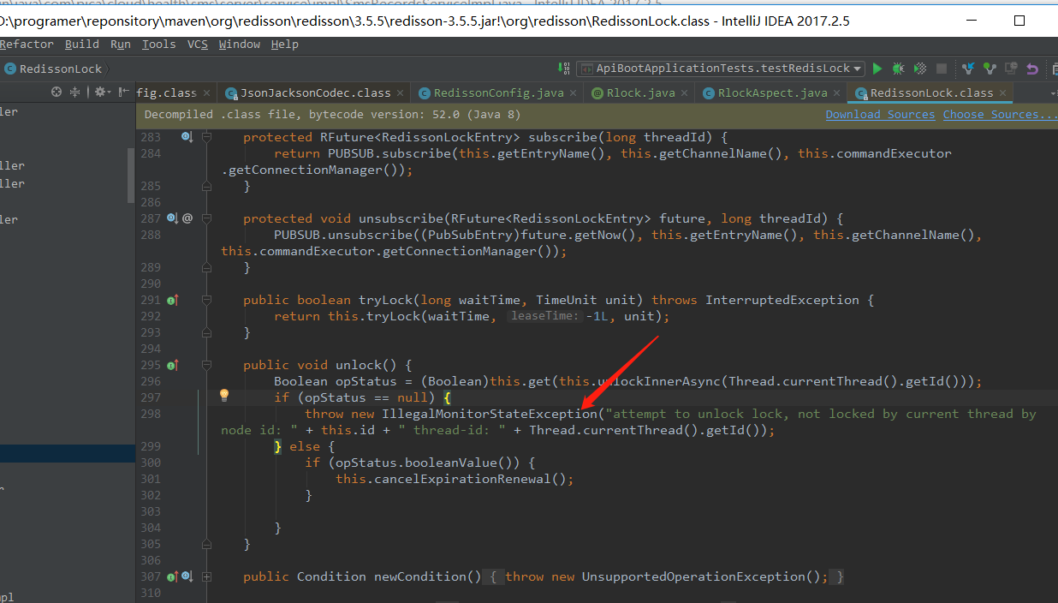Screen dimensions: 1058x603
Task: Click line number 299 in gutter
Action: [x=150, y=446]
